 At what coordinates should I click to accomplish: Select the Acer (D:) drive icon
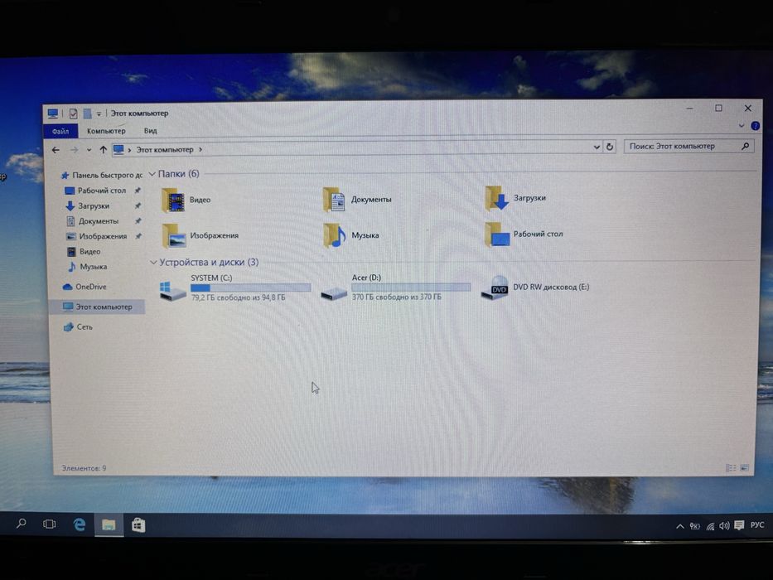click(x=334, y=293)
